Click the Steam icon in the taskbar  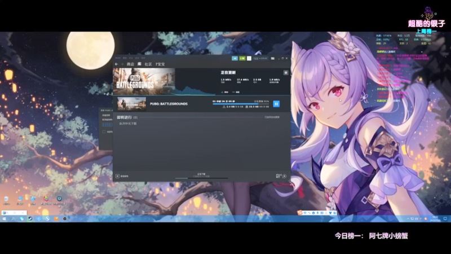pyautogui.click(x=30, y=219)
